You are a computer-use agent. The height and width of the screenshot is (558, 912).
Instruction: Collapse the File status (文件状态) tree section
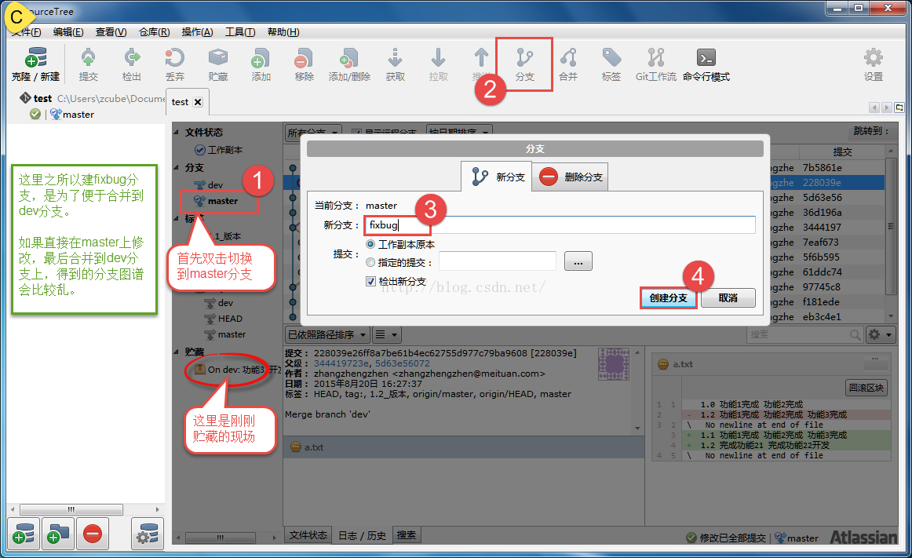point(177,132)
